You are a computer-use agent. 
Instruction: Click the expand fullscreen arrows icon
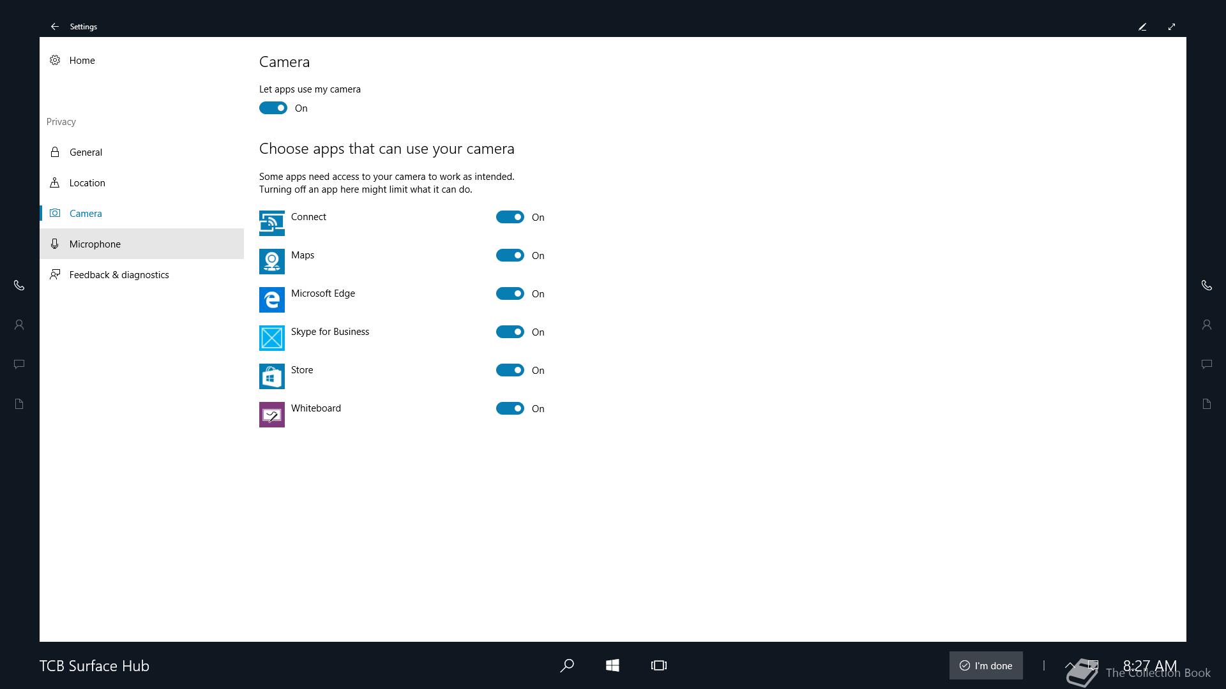coord(1172,27)
